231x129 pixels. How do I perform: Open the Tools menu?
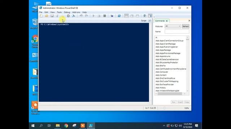(59, 12)
